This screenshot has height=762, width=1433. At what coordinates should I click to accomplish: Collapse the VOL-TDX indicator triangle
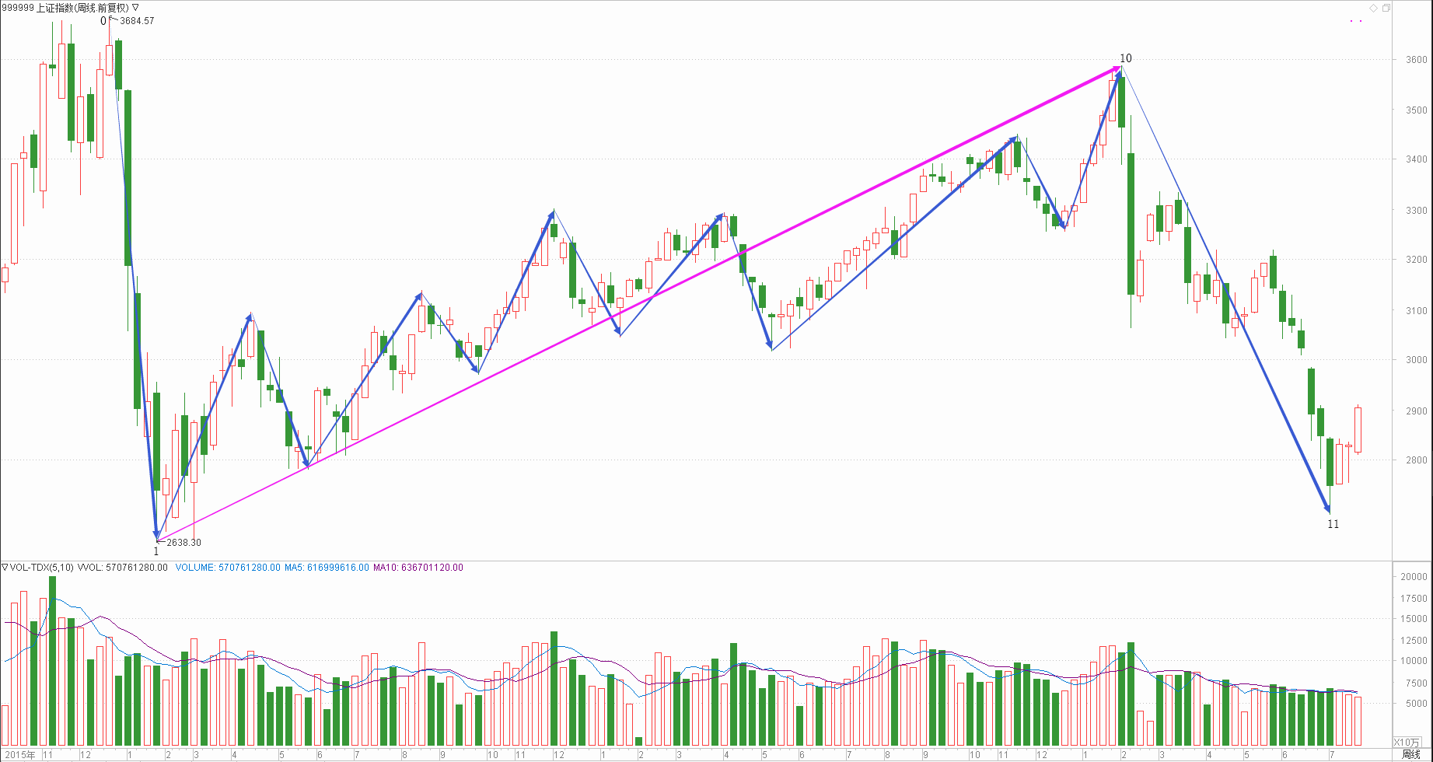(5, 568)
